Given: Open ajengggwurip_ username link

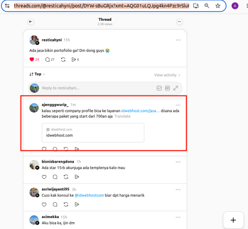Looking at the screenshot, I should (55, 105).
